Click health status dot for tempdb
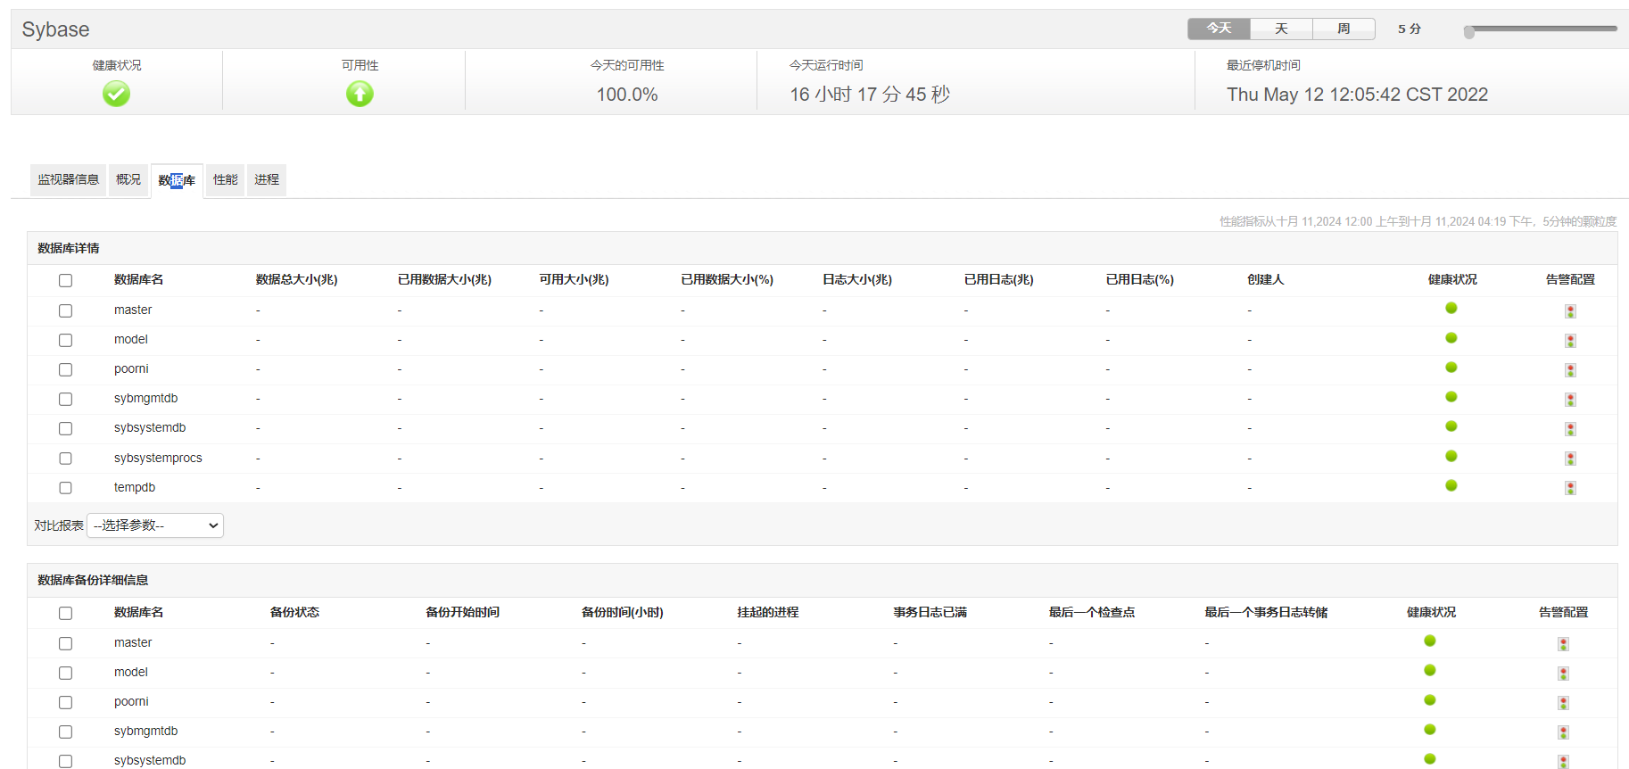Viewport: 1629px width, 769px height. (x=1451, y=485)
